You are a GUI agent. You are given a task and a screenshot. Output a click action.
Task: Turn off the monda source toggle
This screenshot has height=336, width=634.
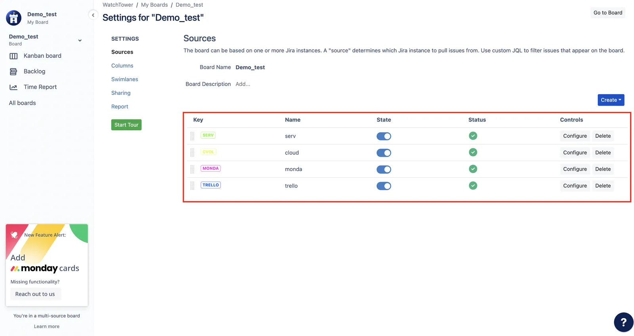[x=384, y=169]
